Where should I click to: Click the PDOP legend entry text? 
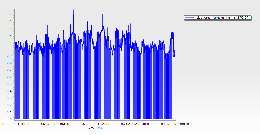pyautogui.click(x=223, y=18)
